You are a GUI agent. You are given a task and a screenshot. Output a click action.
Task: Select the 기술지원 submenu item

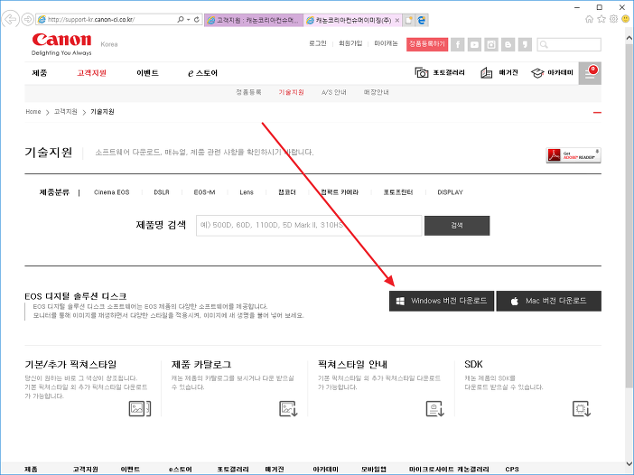[x=291, y=92]
